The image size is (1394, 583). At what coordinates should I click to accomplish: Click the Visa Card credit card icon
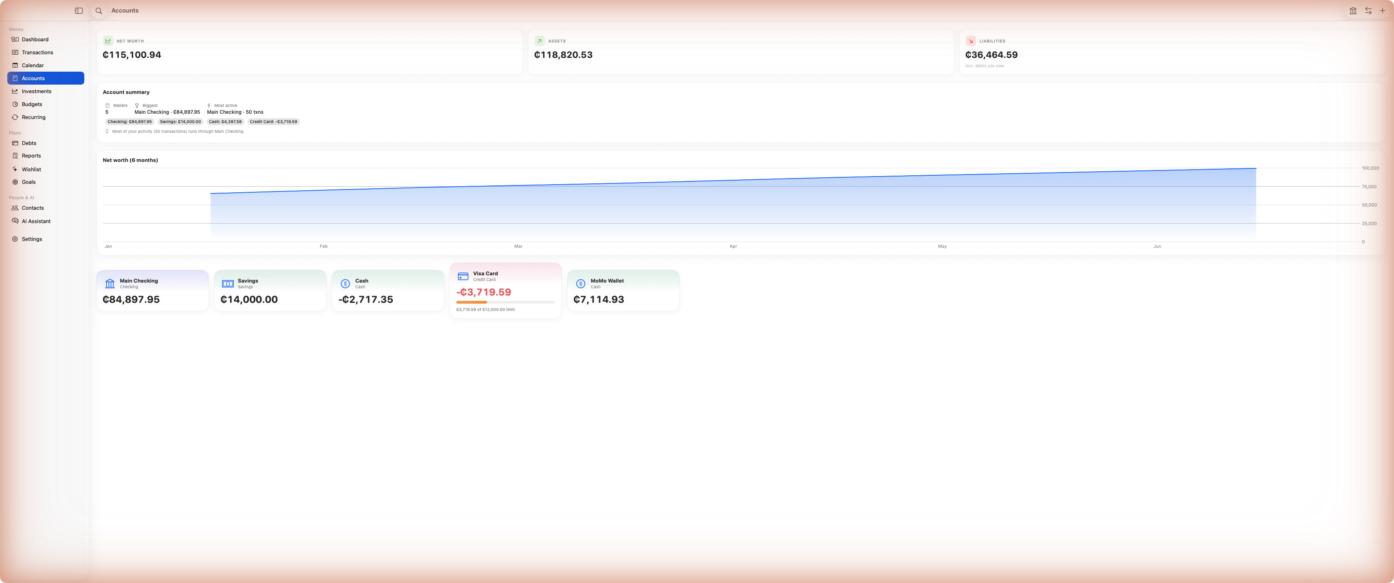pos(463,277)
